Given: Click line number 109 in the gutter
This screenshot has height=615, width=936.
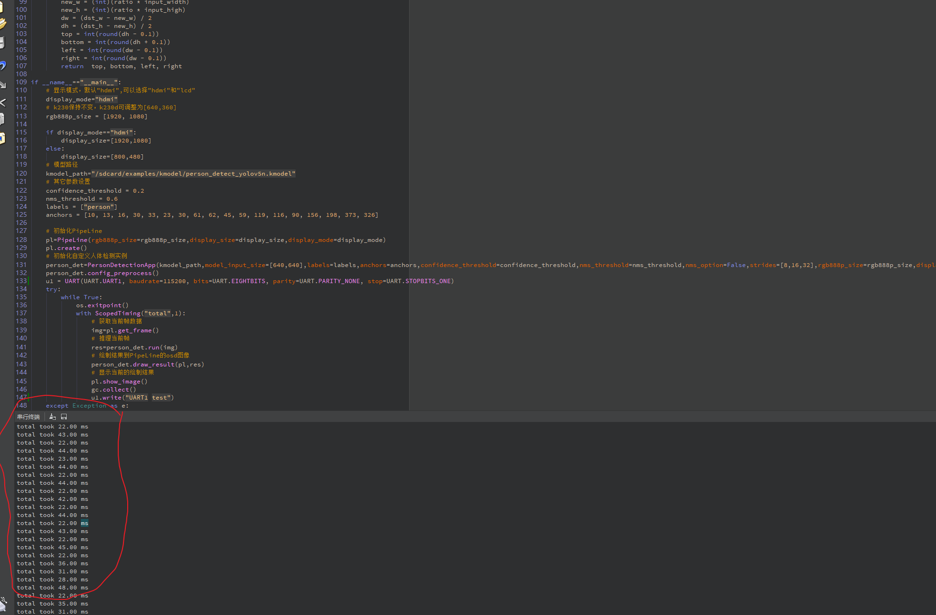Looking at the screenshot, I should pos(21,82).
